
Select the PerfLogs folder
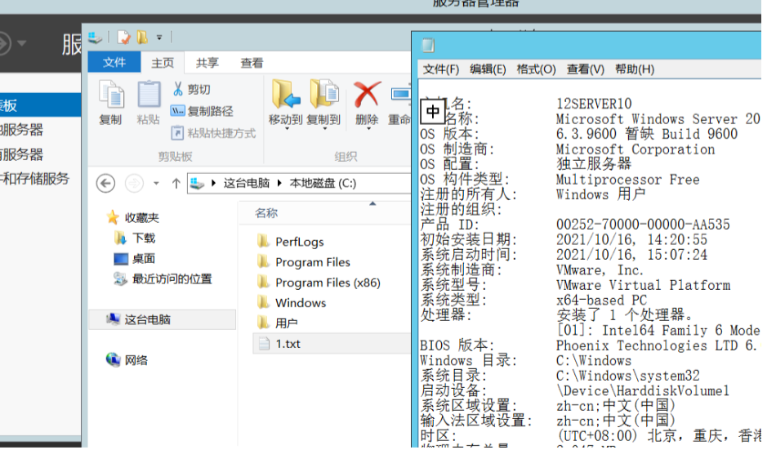click(x=300, y=242)
